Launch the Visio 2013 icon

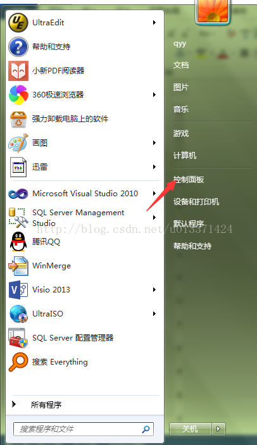click(x=18, y=290)
